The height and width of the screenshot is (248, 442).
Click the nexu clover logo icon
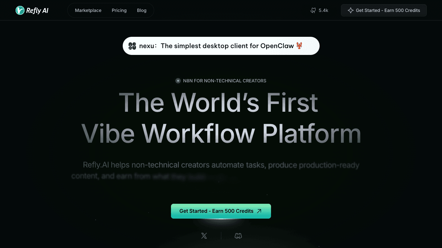132,46
